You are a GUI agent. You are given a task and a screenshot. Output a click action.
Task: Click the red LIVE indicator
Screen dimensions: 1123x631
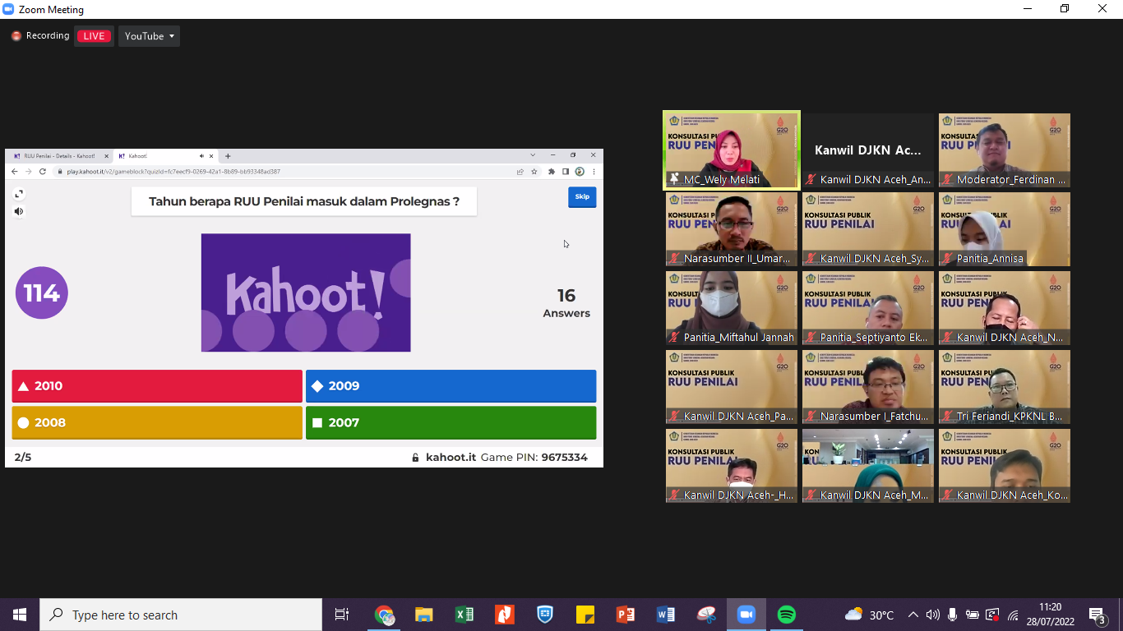[x=94, y=36]
